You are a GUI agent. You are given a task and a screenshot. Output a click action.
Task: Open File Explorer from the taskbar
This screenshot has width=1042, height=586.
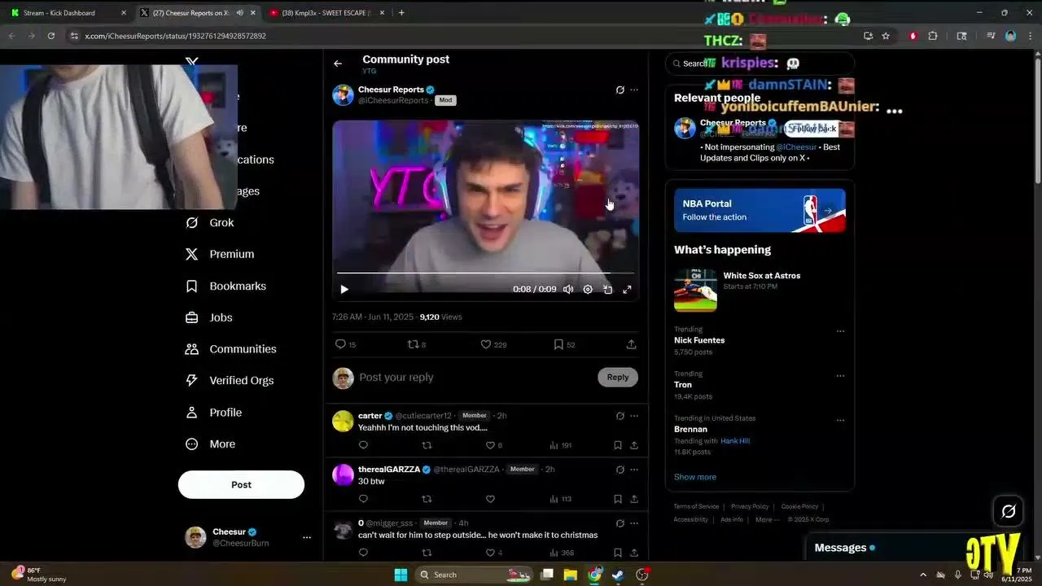571,575
